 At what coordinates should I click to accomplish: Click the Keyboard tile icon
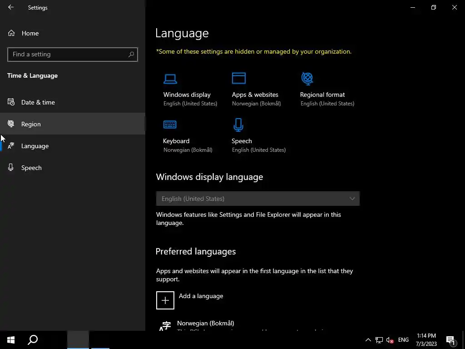pyautogui.click(x=170, y=125)
